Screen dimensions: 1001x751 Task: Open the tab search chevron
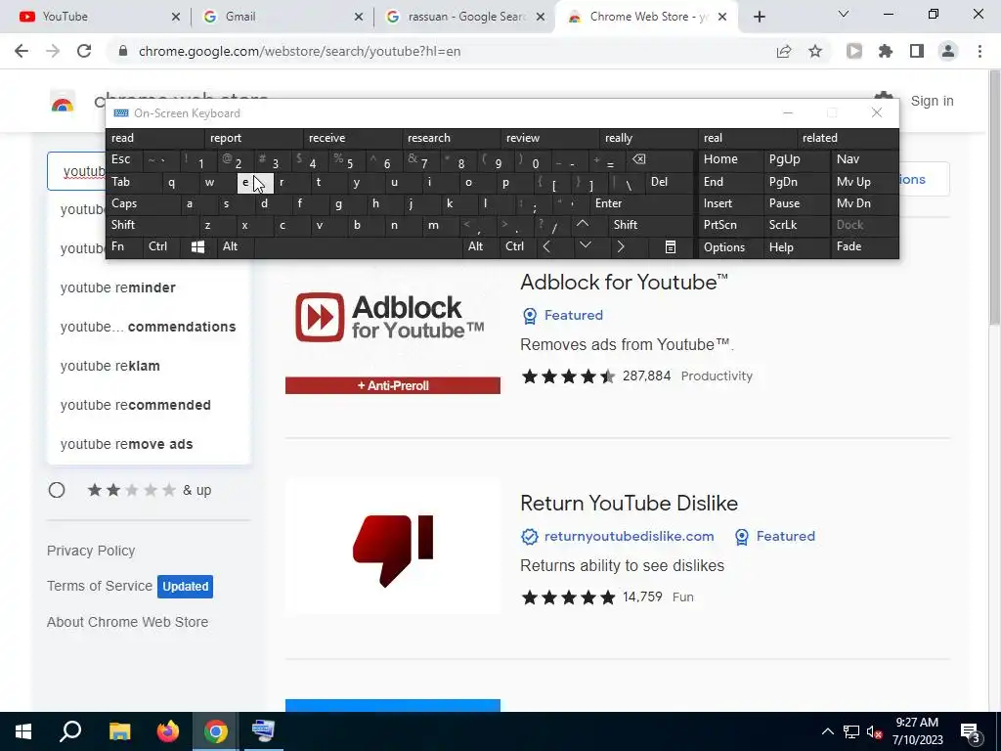(844, 14)
